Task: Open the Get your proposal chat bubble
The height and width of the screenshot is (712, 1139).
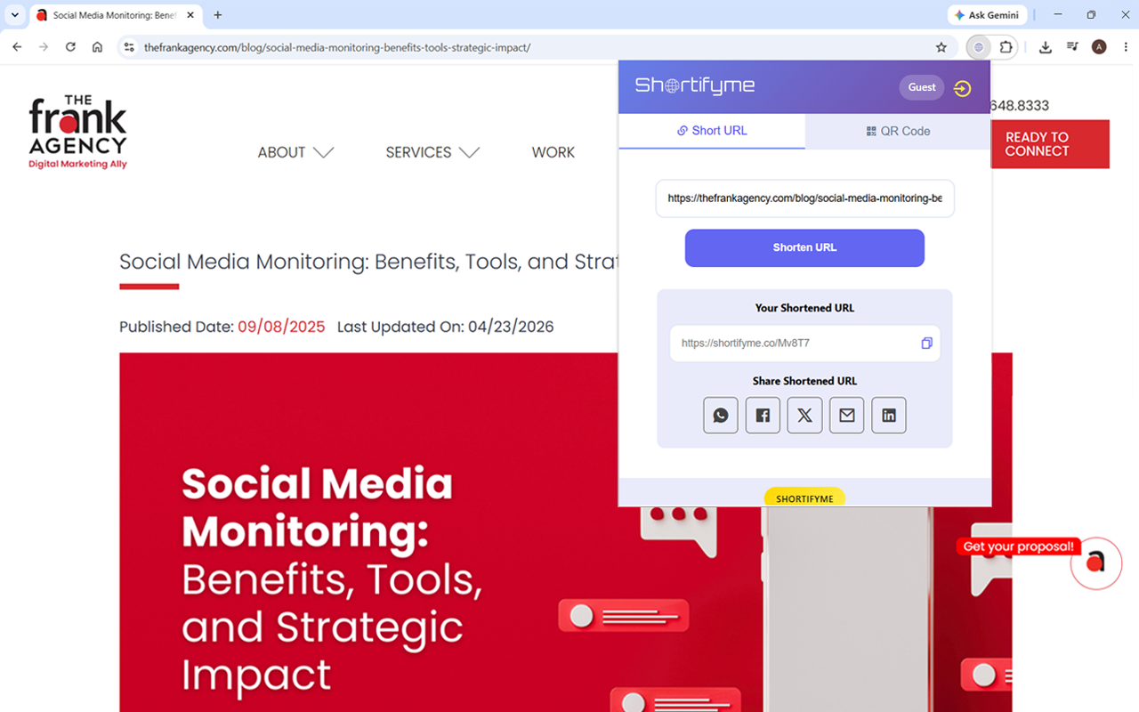Action: click(x=1095, y=562)
